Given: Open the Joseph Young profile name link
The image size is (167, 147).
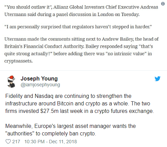Looking at the screenshot, I should [39, 78].
